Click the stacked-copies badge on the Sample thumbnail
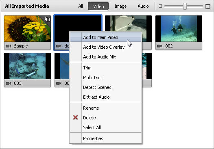The height and width of the screenshot is (149, 214). tap(47, 19)
